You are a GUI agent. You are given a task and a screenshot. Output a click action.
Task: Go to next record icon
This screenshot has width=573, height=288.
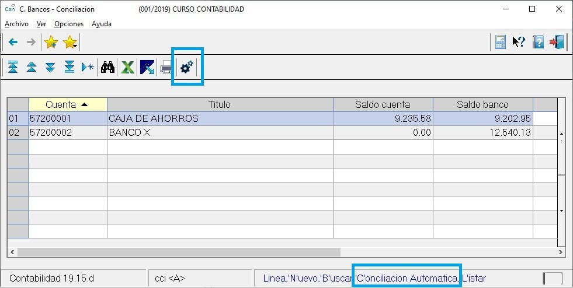coord(50,67)
